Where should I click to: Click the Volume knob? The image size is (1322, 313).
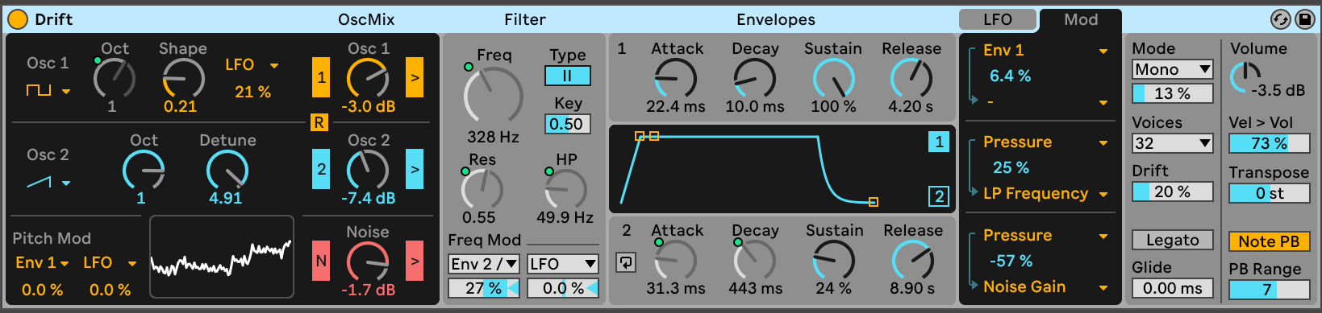pos(1246,78)
